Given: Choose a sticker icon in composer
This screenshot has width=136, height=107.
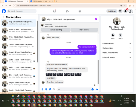Looking at the screenshot, I should (50, 89).
